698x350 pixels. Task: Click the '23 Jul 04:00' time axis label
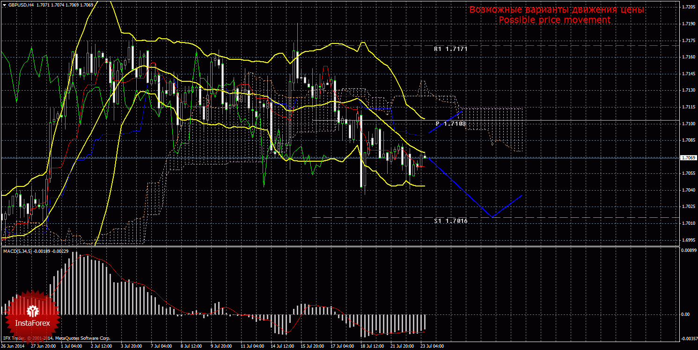click(x=432, y=346)
